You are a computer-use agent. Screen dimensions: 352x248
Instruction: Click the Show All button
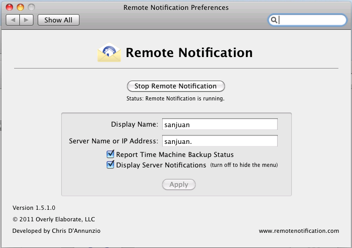click(x=59, y=20)
